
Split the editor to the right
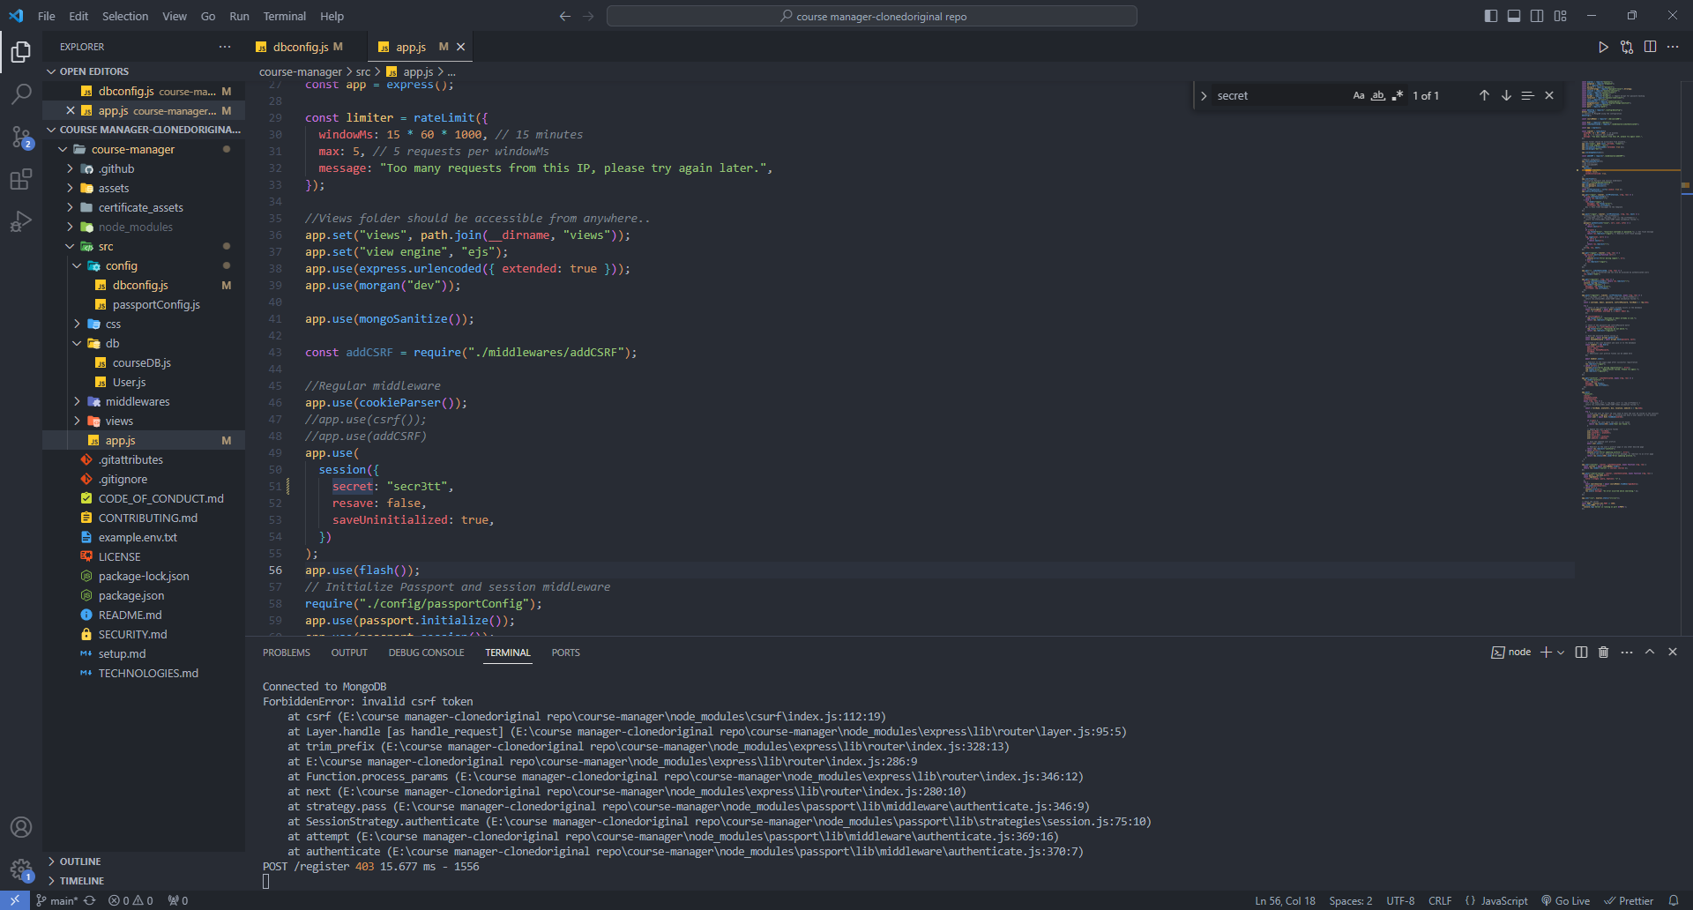[1651, 47]
